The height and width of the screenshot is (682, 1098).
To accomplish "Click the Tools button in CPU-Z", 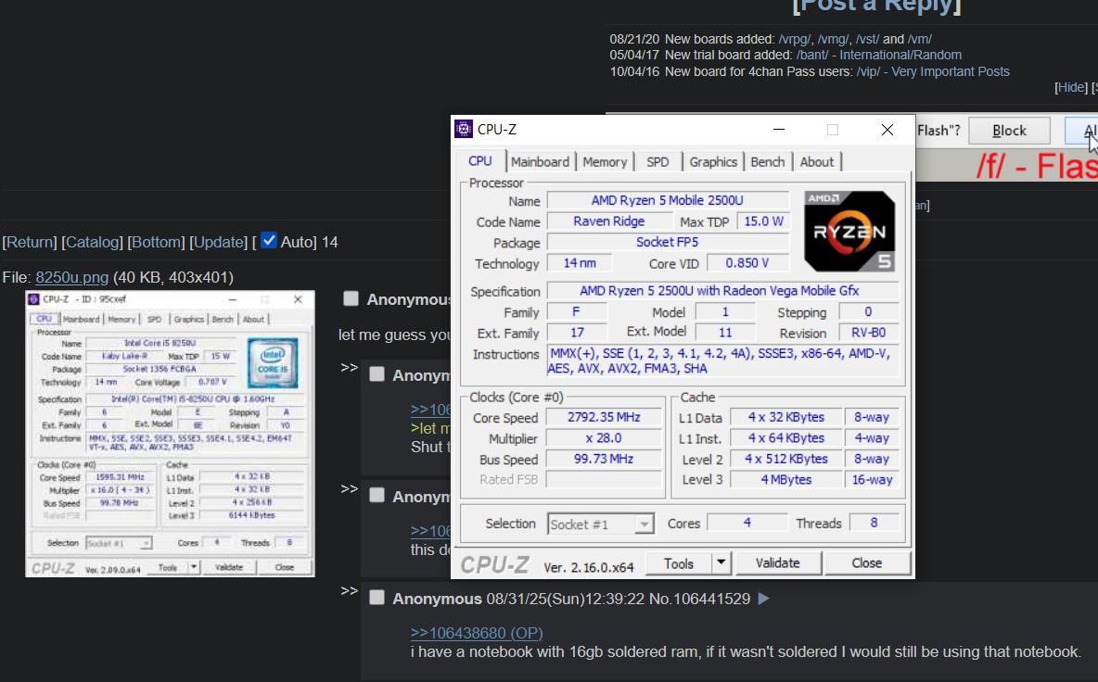I will [679, 563].
